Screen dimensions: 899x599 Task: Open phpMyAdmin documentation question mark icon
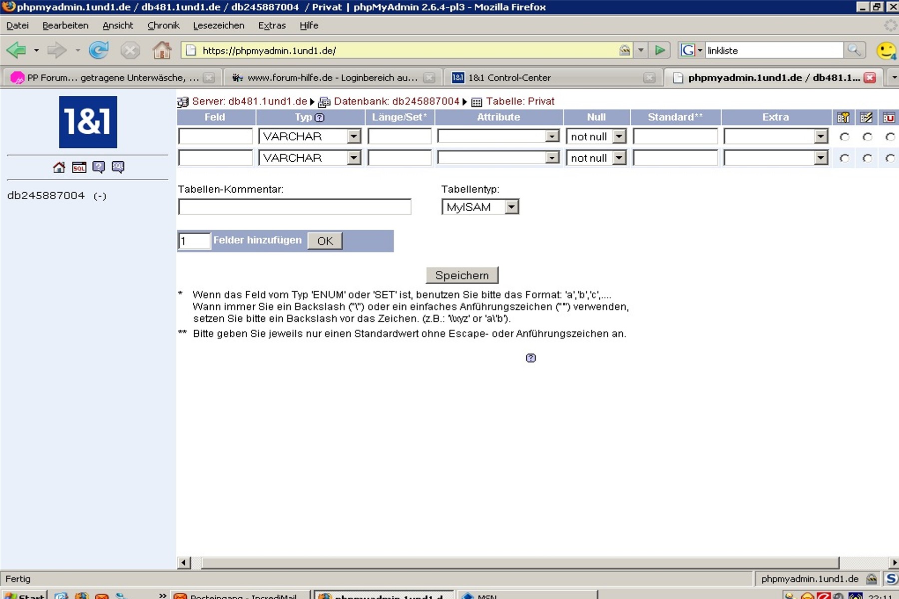pos(98,167)
